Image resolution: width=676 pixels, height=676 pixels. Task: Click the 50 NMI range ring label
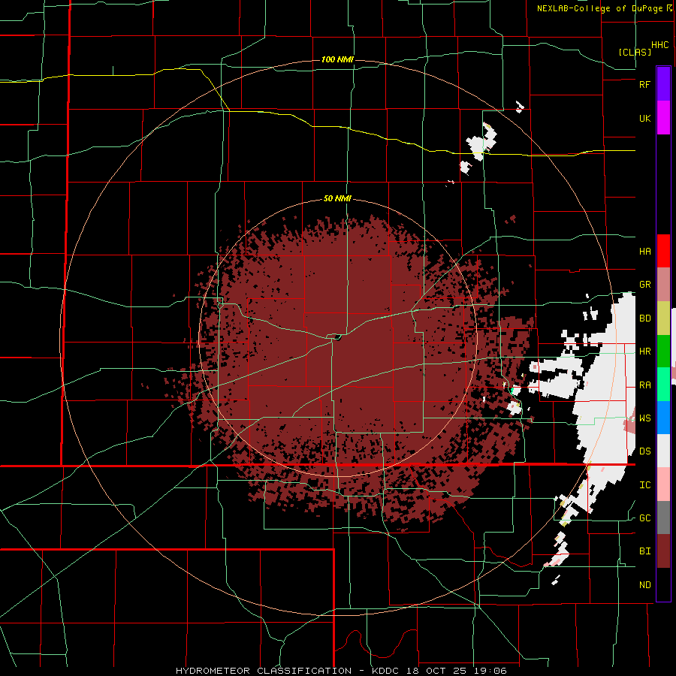pos(337,198)
